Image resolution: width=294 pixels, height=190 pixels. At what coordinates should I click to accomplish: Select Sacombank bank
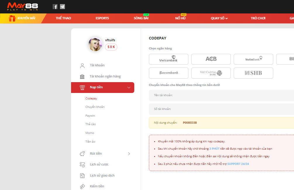click(169, 73)
